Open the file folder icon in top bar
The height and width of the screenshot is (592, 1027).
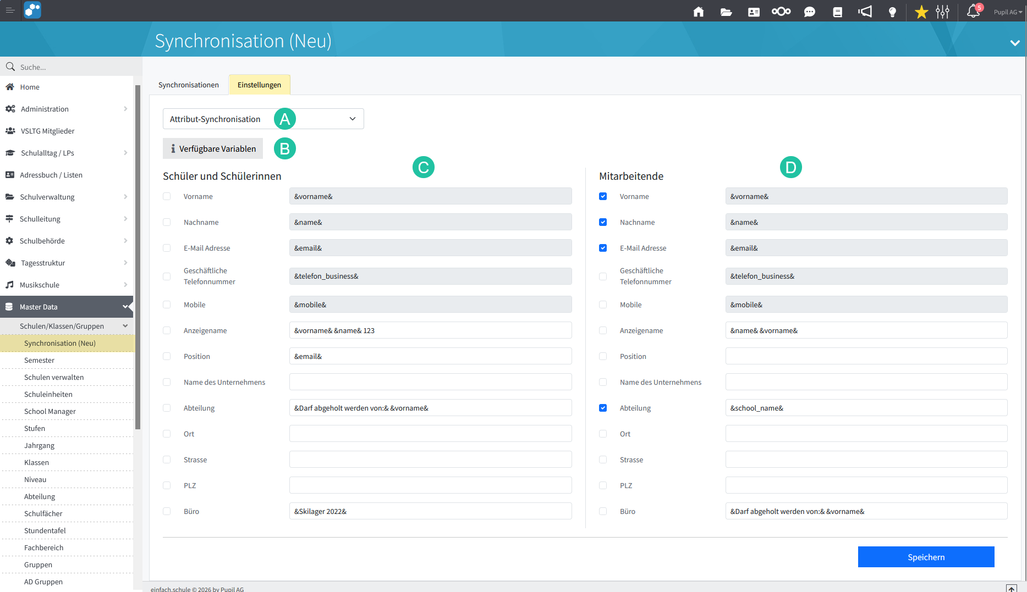(726, 12)
